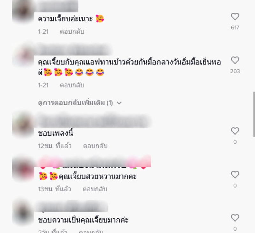The image size is (255, 233).
Task: Open avatar of the 'ชอบเพลงนี้' commenter
Action: [23, 125]
